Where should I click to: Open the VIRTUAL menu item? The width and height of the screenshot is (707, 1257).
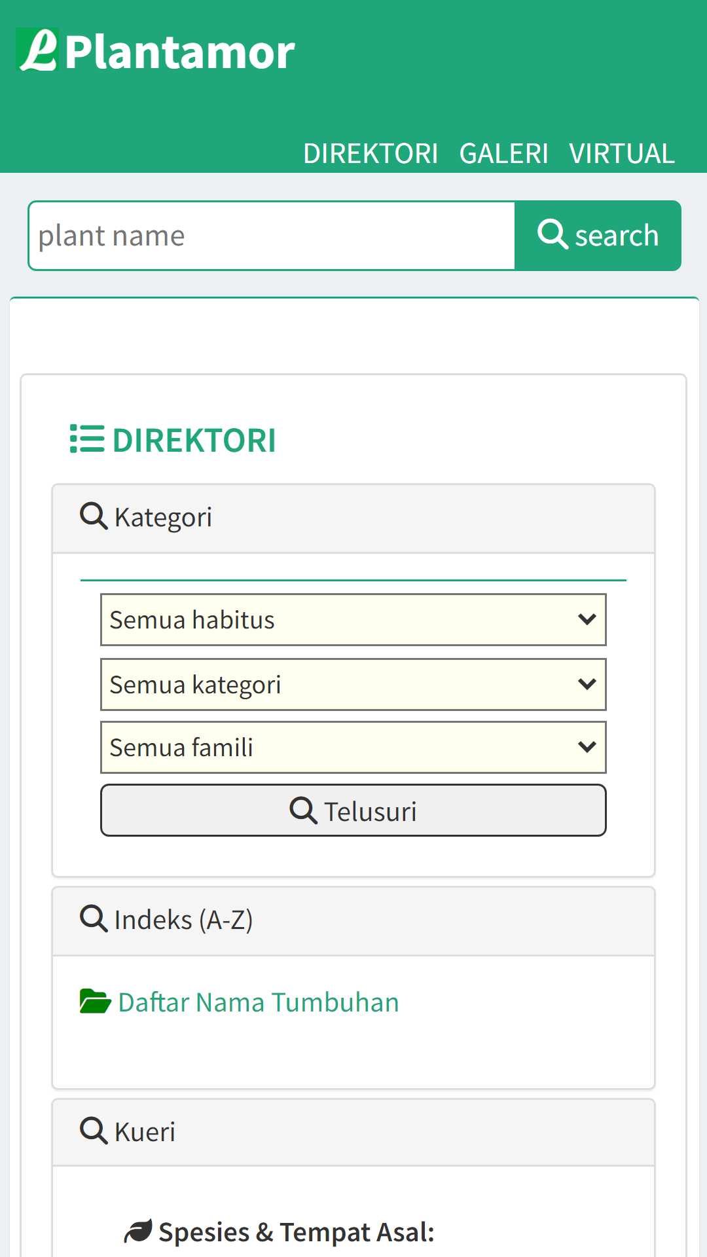tap(622, 154)
